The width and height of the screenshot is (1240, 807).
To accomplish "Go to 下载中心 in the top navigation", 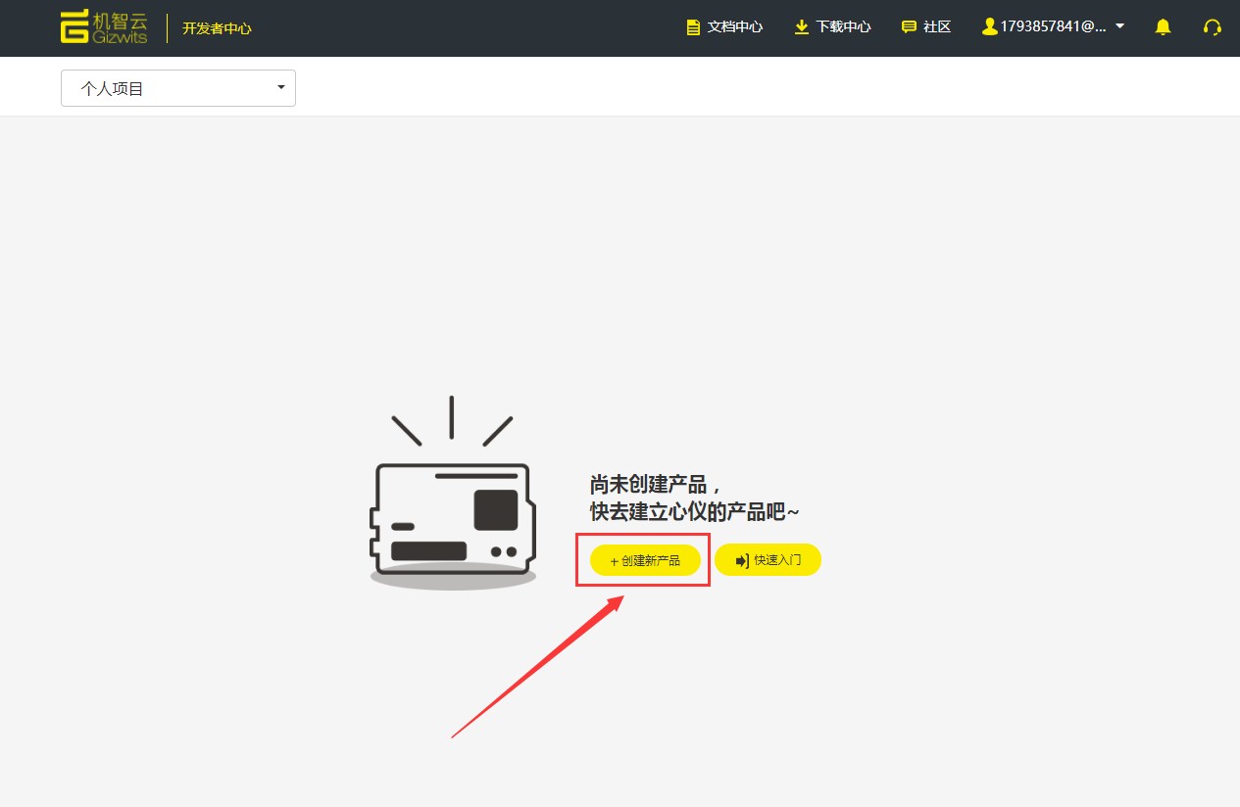I will click(x=843, y=27).
